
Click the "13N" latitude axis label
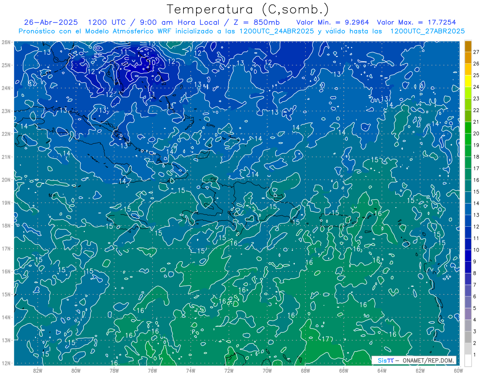(x=6, y=340)
